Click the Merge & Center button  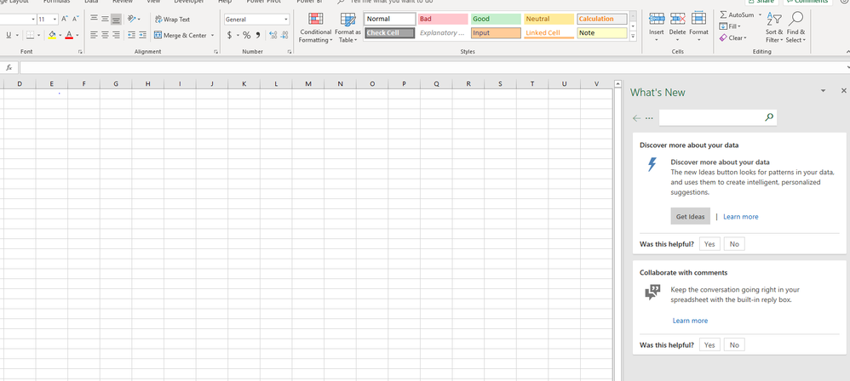(x=181, y=35)
